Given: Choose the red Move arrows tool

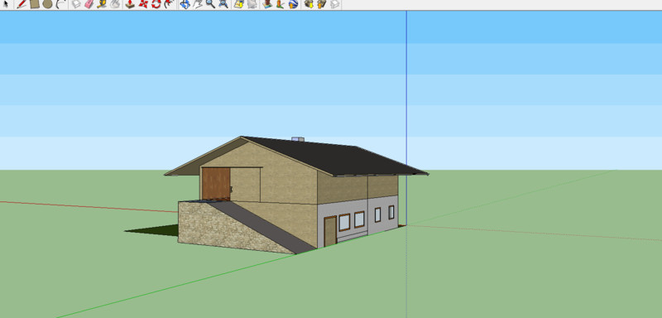Looking at the screenshot, I should (143, 4).
